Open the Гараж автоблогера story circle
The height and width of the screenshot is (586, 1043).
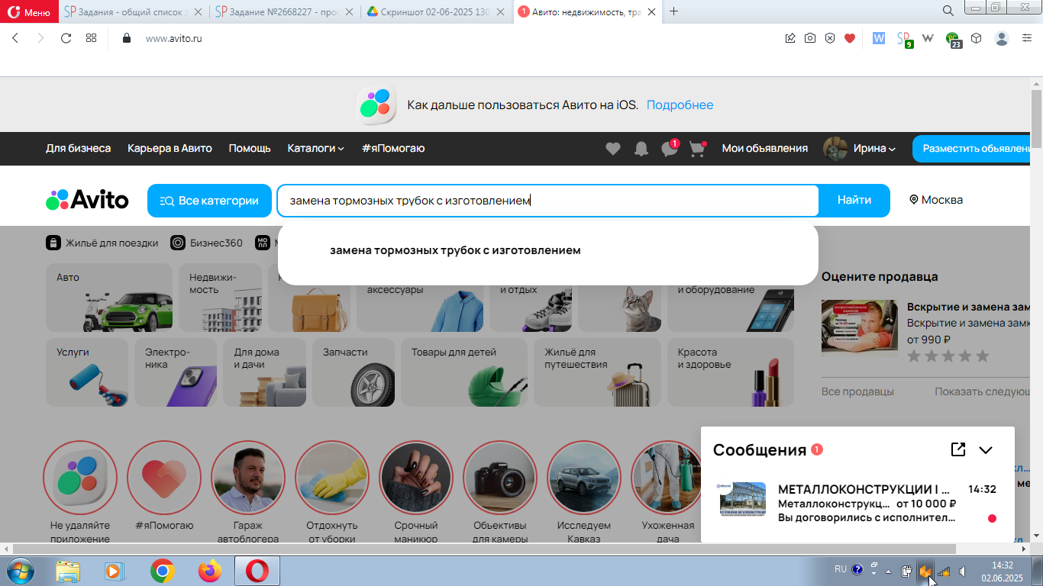[248, 478]
